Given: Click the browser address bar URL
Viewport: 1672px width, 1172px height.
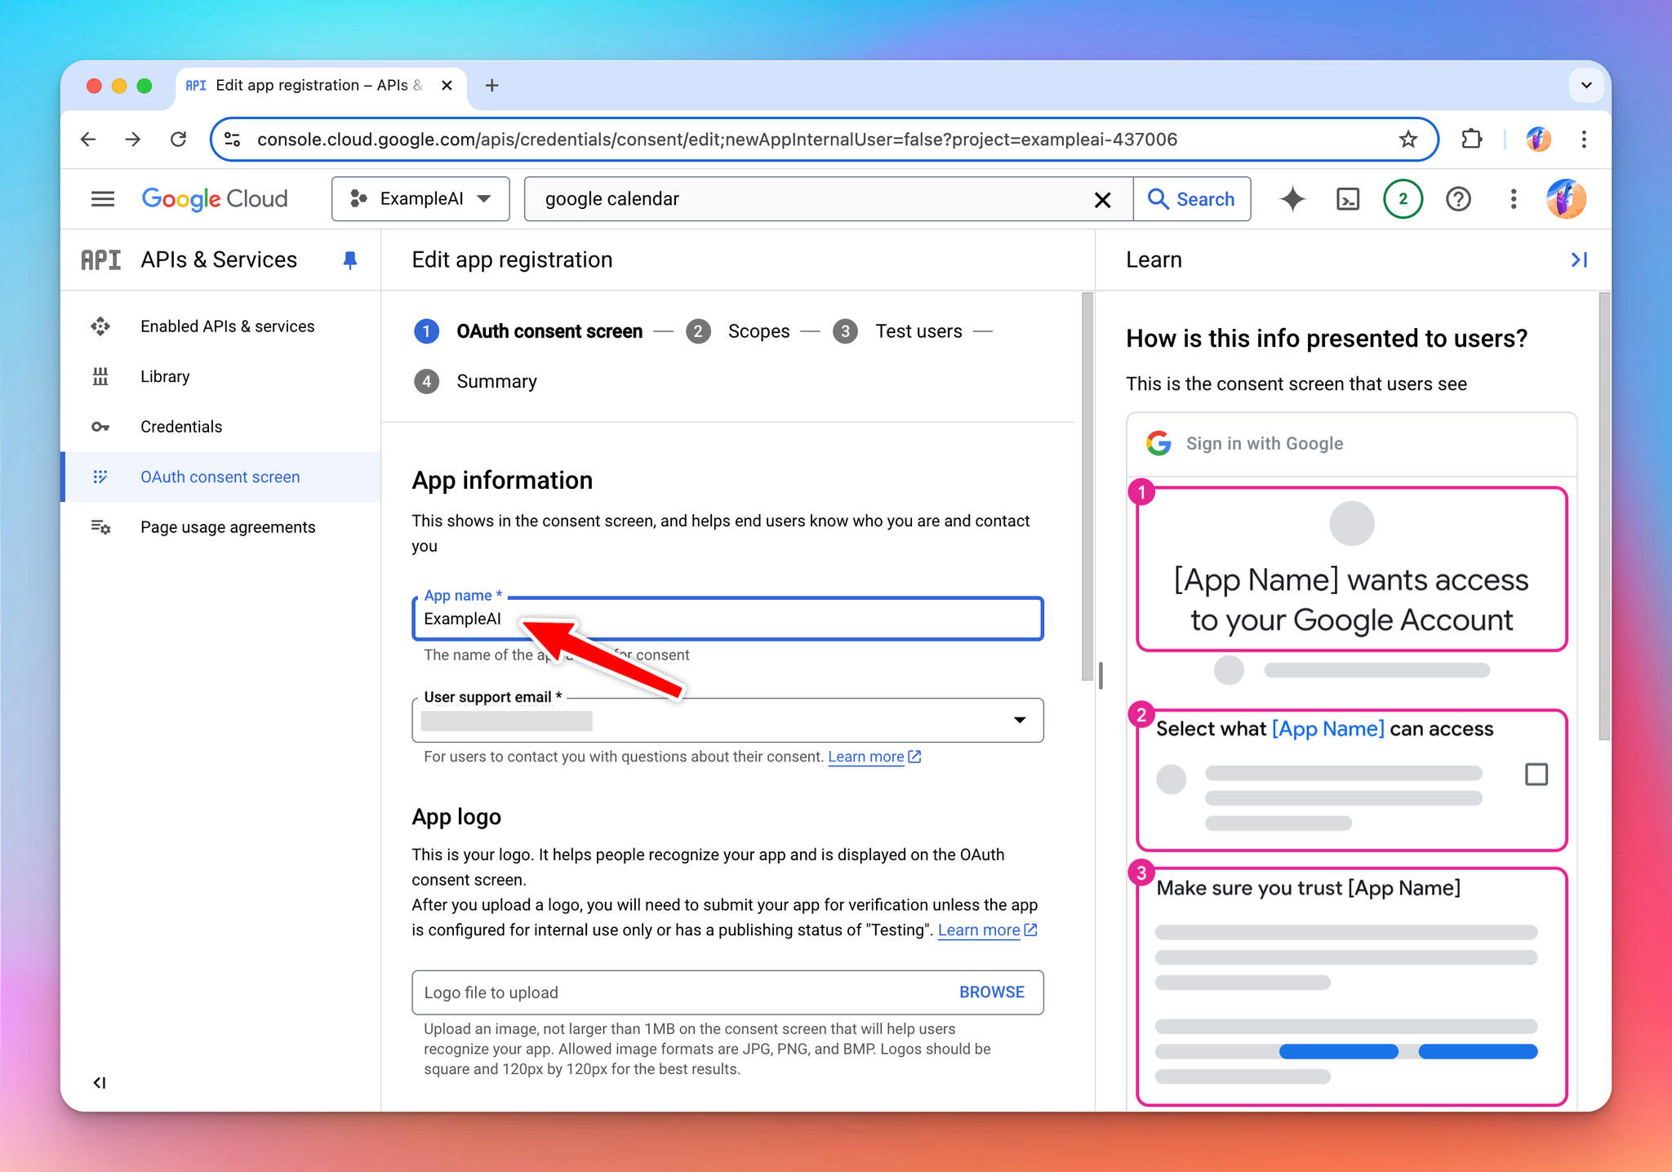Looking at the screenshot, I should click(717, 140).
